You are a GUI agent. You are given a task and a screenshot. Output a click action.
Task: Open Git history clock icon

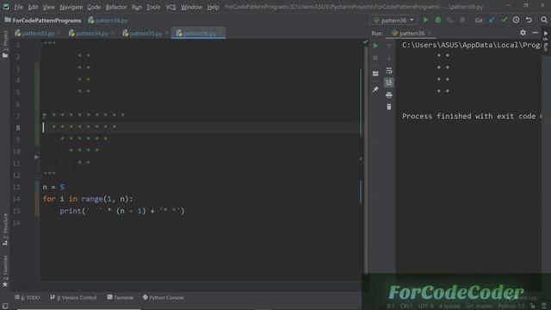coord(516,20)
